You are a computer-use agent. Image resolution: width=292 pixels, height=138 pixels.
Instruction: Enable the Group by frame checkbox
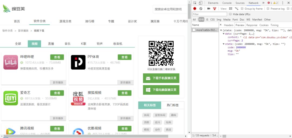pyautogui.click(x=242, y=9)
